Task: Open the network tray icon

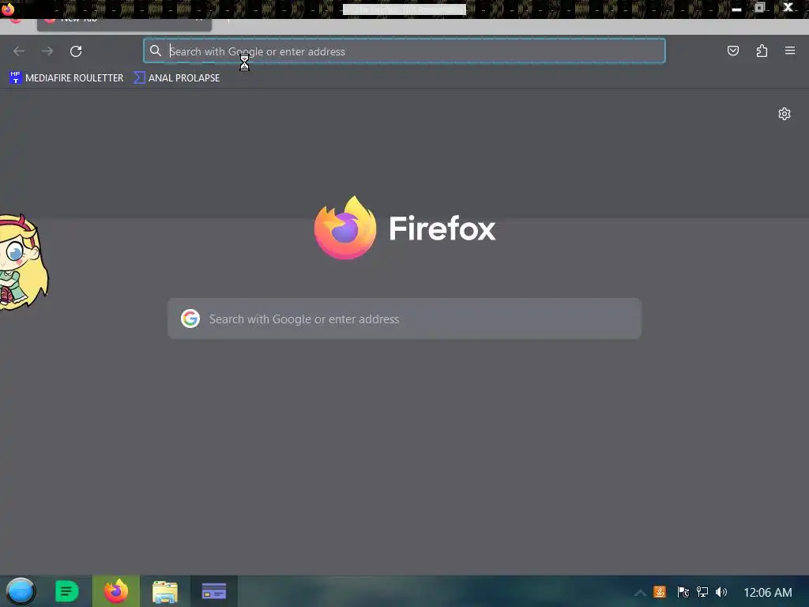Action: (702, 592)
